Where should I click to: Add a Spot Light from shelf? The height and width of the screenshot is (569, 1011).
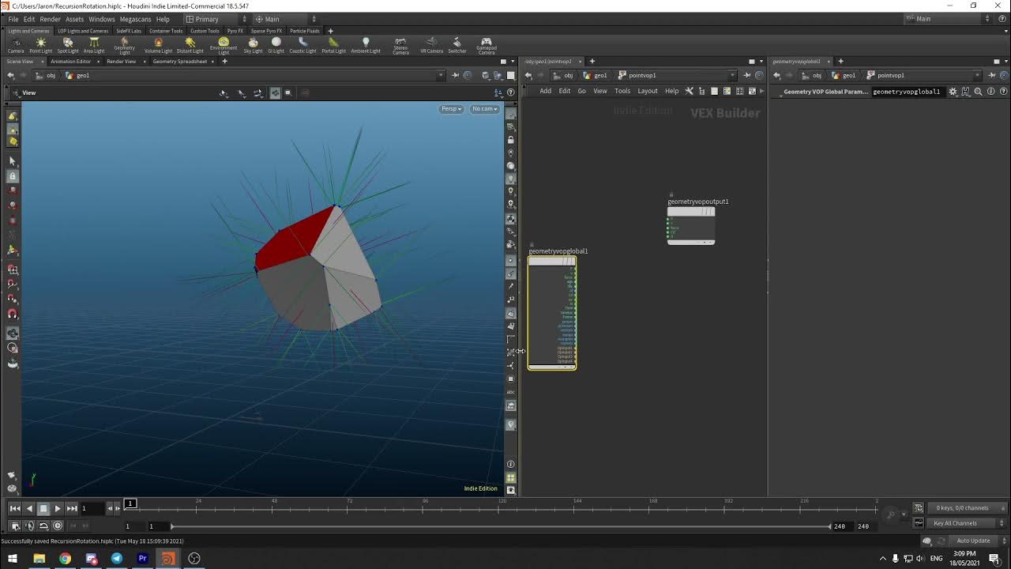coord(68,45)
